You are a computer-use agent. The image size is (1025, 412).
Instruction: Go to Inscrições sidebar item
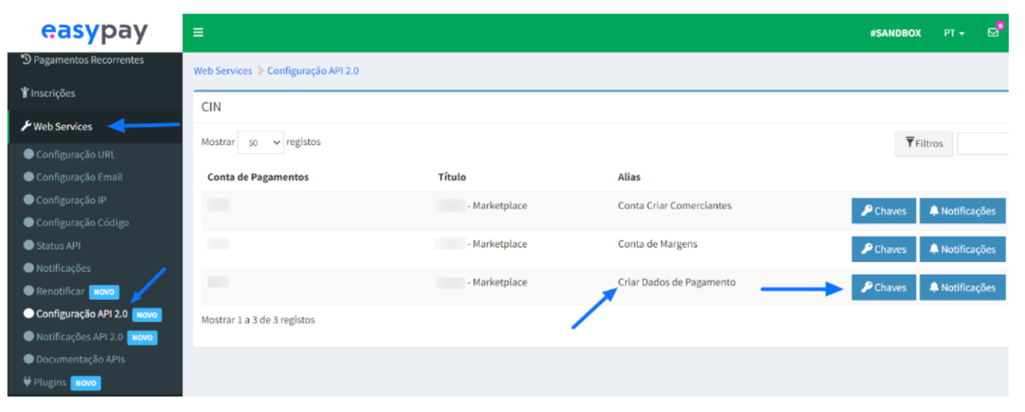(53, 93)
